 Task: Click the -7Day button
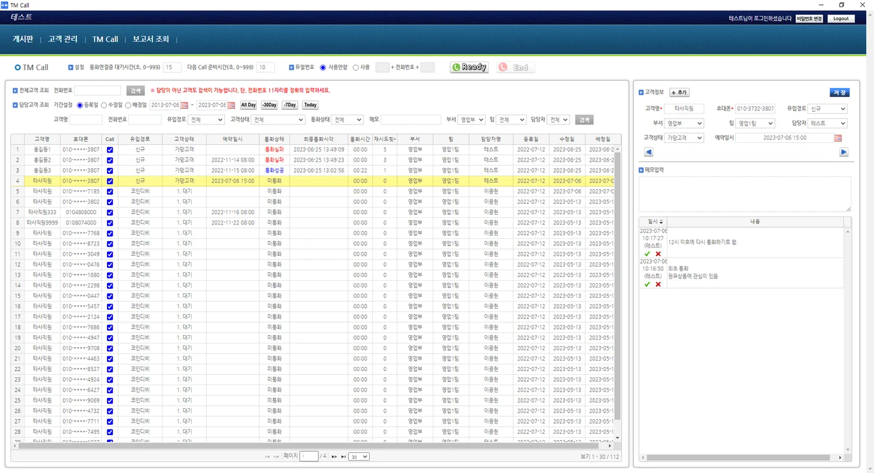(290, 105)
